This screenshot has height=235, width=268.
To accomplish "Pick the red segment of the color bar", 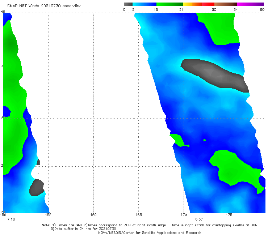I will [208, 4].
